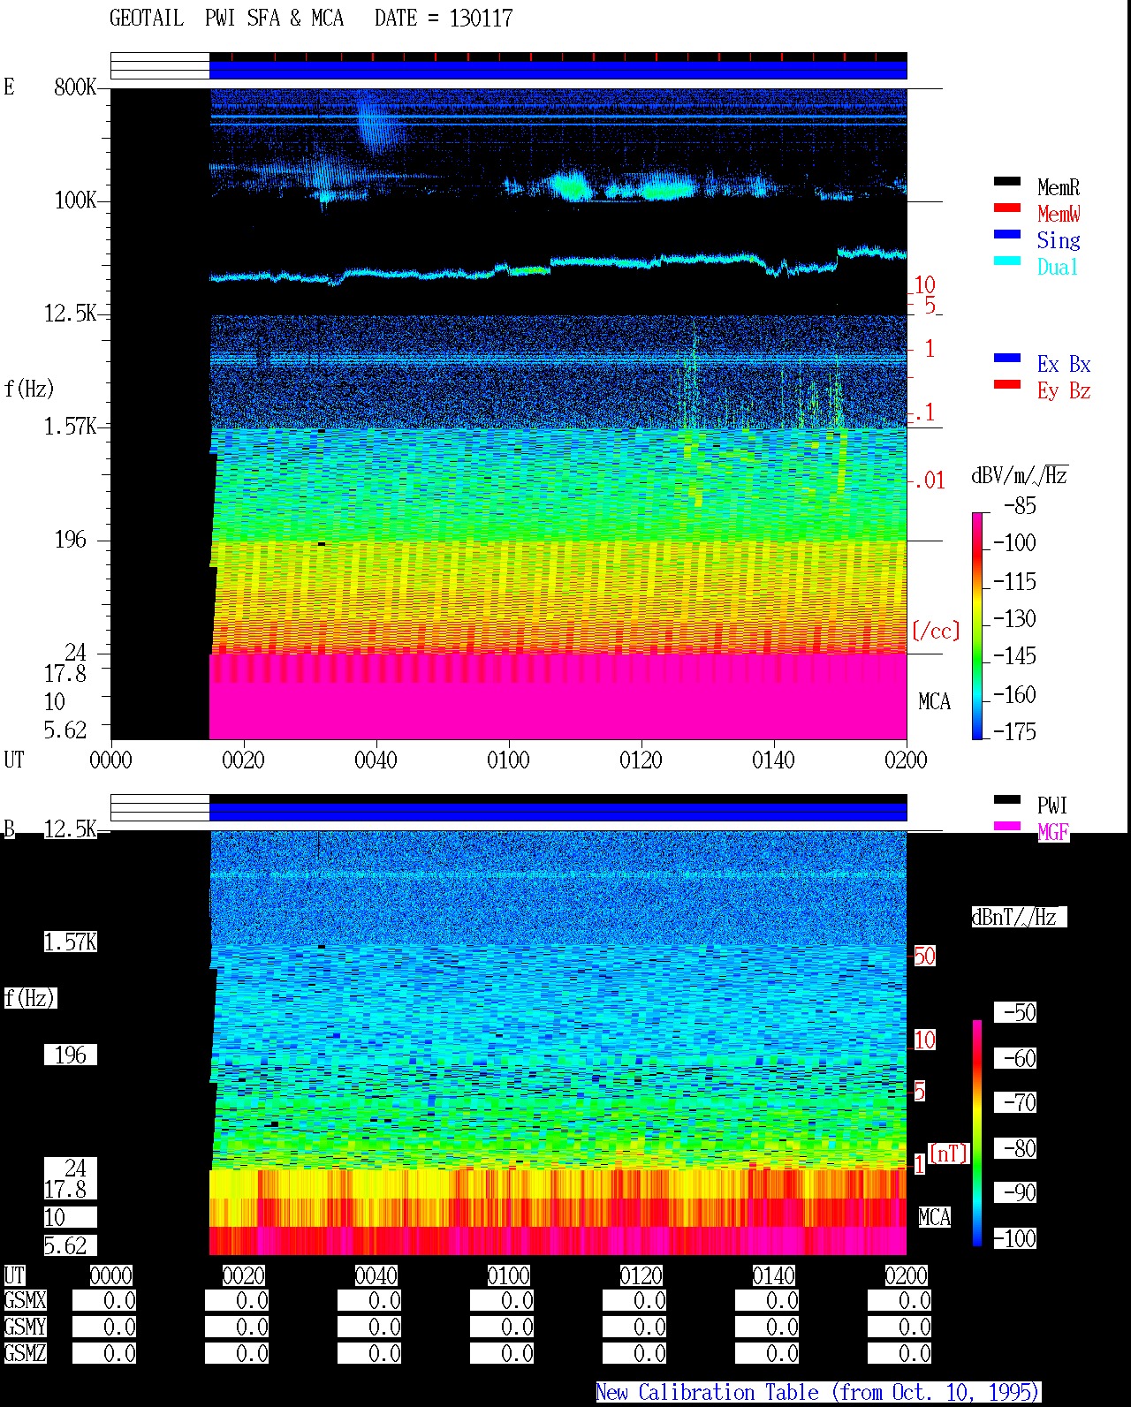The width and height of the screenshot is (1131, 1407).
Task: Click the 100K frequency axis label
Action: pyautogui.click(x=75, y=200)
